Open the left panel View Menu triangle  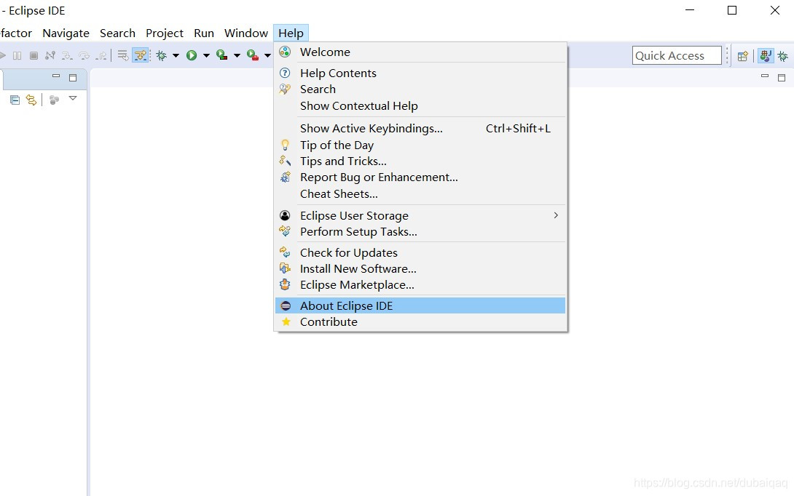pyautogui.click(x=73, y=98)
